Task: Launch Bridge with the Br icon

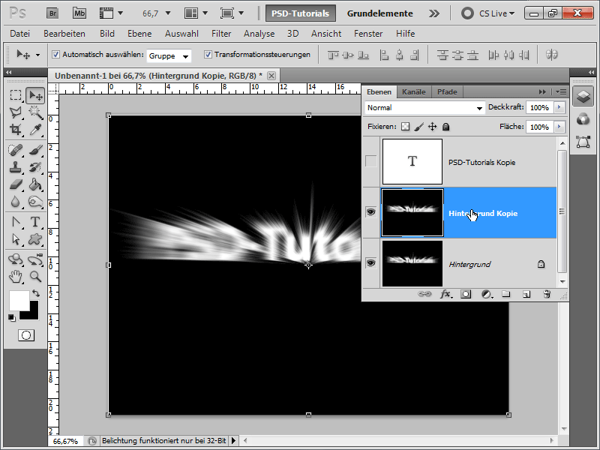Action: coord(53,13)
